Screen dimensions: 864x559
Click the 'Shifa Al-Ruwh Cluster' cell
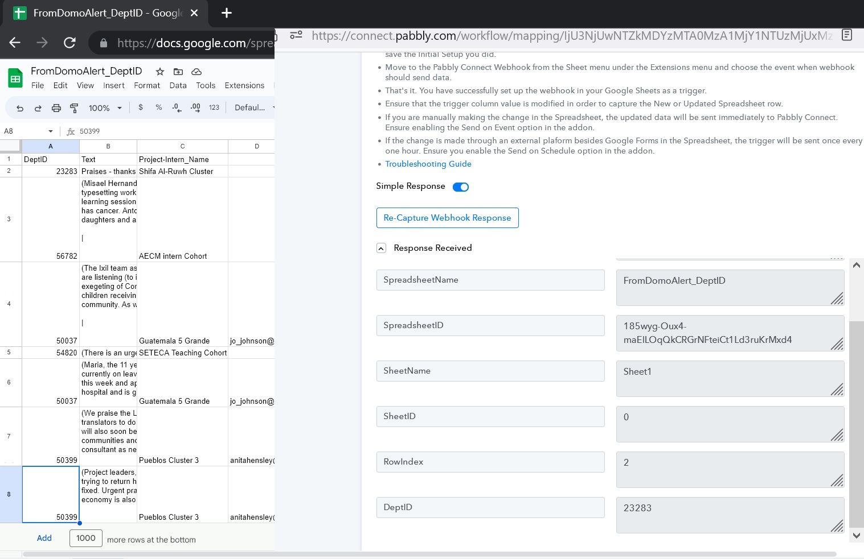182,171
